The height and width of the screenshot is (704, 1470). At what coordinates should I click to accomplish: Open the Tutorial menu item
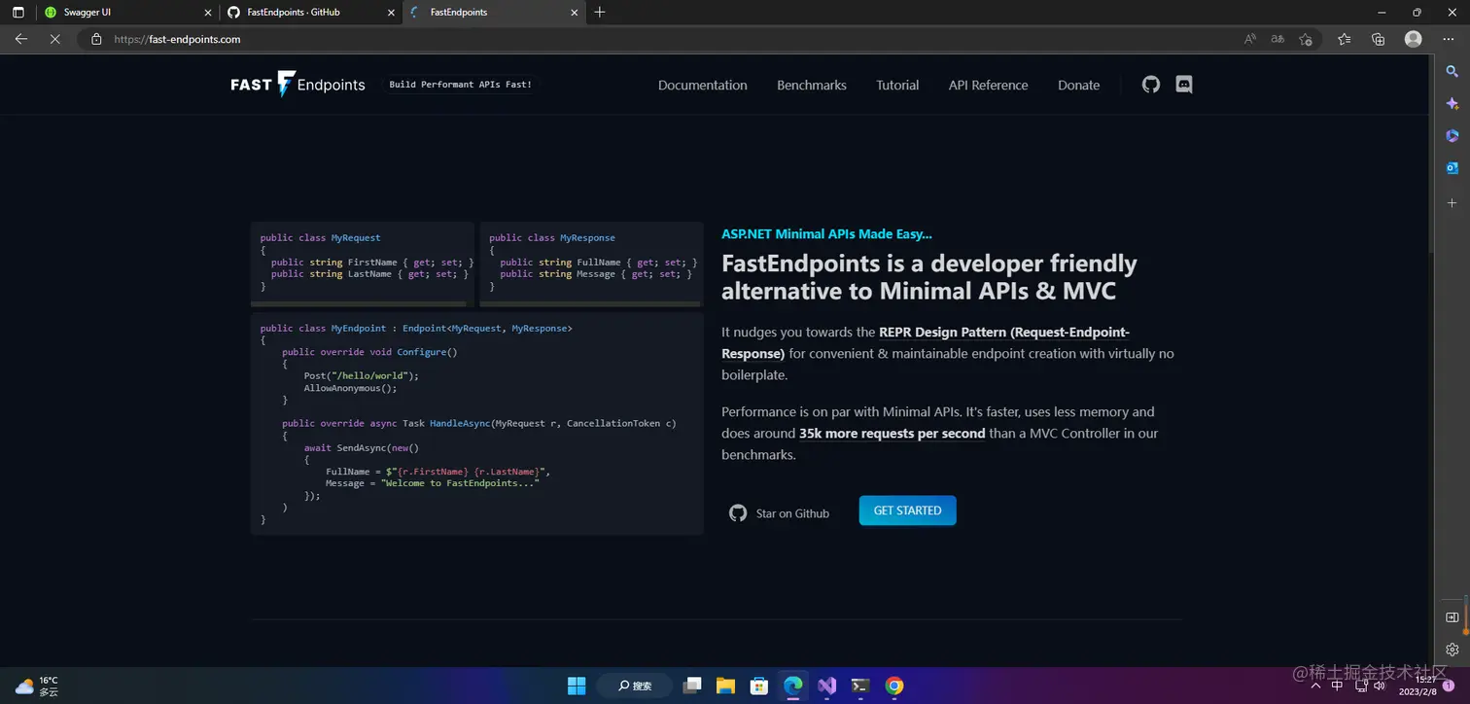(897, 85)
